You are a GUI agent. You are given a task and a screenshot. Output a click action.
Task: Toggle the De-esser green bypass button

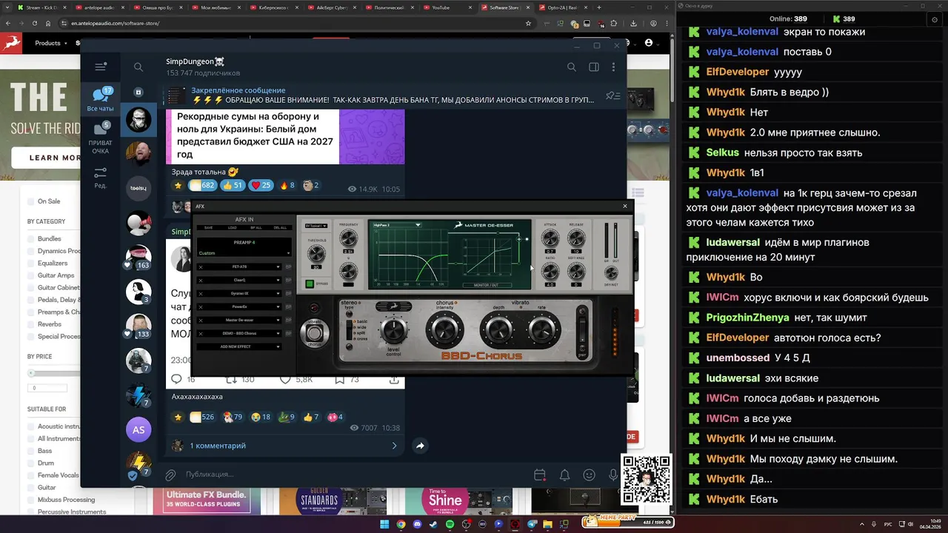(310, 284)
